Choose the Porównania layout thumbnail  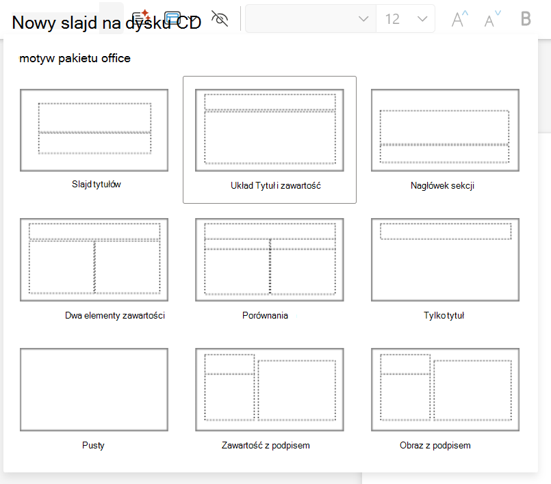tap(270, 260)
